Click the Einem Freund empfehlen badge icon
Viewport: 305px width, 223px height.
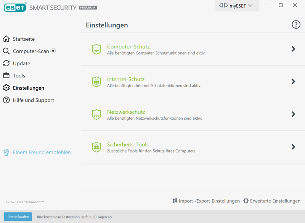pos(6,152)
